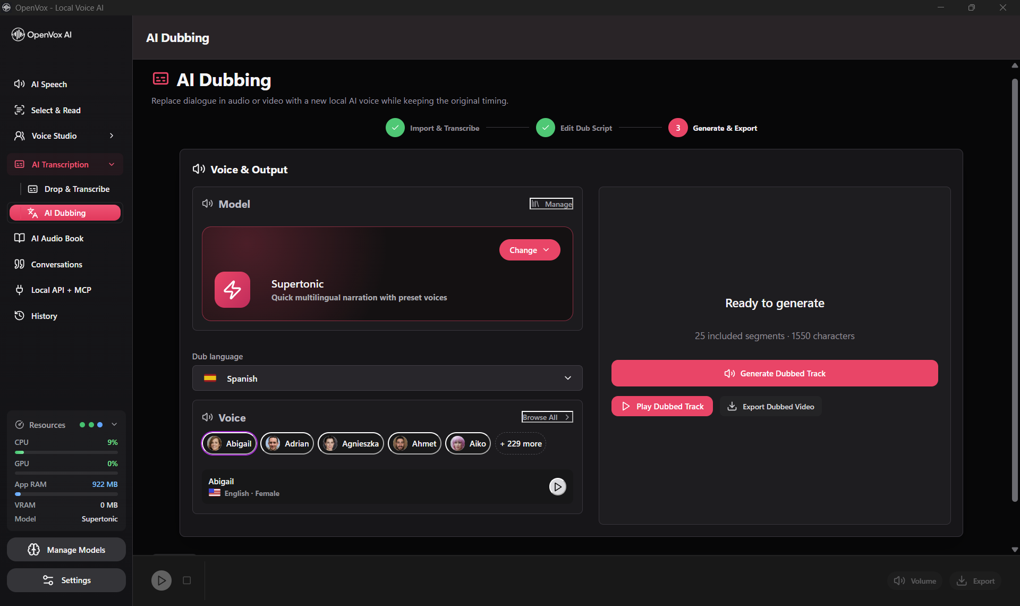Screen dimensions: 1020x606
Task: Open Manage Models
Action: [66, 550]
